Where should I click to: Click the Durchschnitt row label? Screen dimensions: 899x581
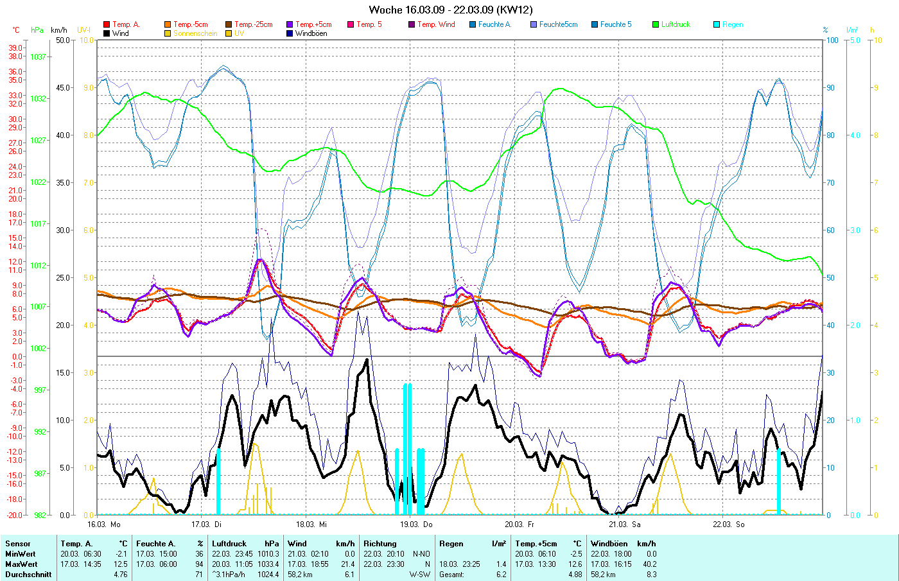pyautogui.click(x=28, y=575)
